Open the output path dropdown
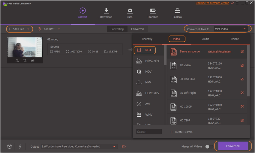 point(114,146)
